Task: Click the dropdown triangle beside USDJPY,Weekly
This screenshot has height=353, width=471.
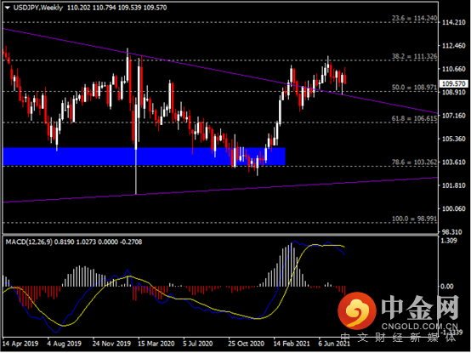Action: [x=8, y=8]
